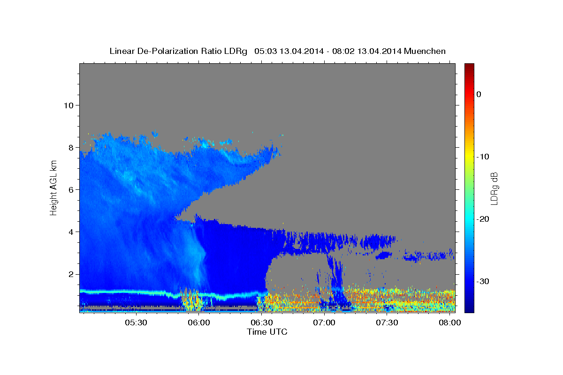Click the colorbar label '0'
This screenshot has width=563, height=375.
click(x=479, y=94)
